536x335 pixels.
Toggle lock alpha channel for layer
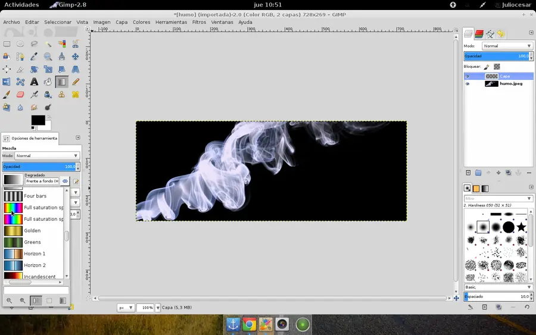pos(497,67)
